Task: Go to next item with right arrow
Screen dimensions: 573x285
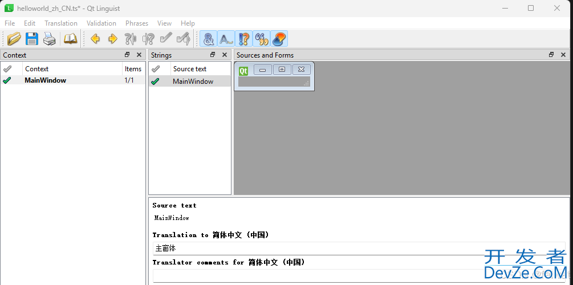Action: tap(112, 38)
